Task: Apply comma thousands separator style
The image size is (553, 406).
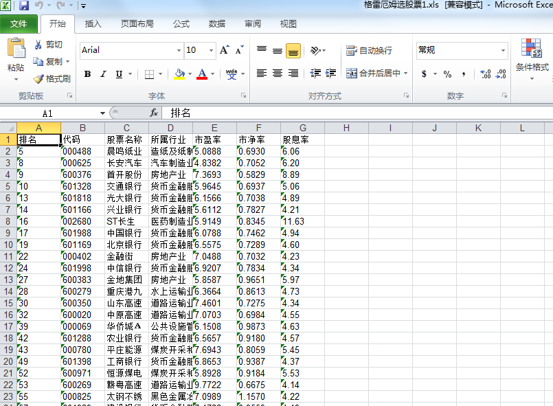Action: tap(464, 74)
